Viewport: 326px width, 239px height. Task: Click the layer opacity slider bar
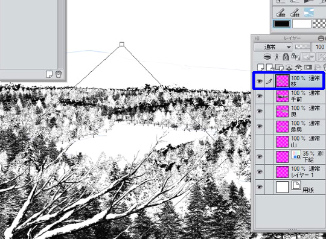tap(302, 47)
